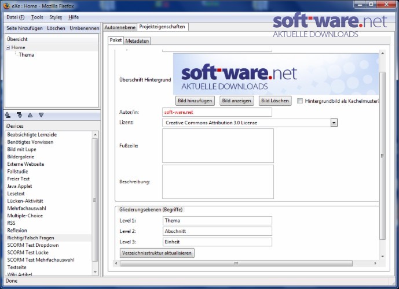The width and height of the screenshot is (399, 289).
Task: Click the horizontal scrollbar's left arrow
Action: click(116, 264)
